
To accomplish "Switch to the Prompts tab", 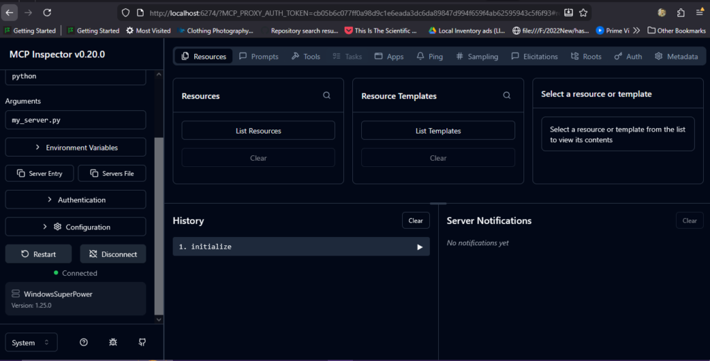I will point(259,56).
